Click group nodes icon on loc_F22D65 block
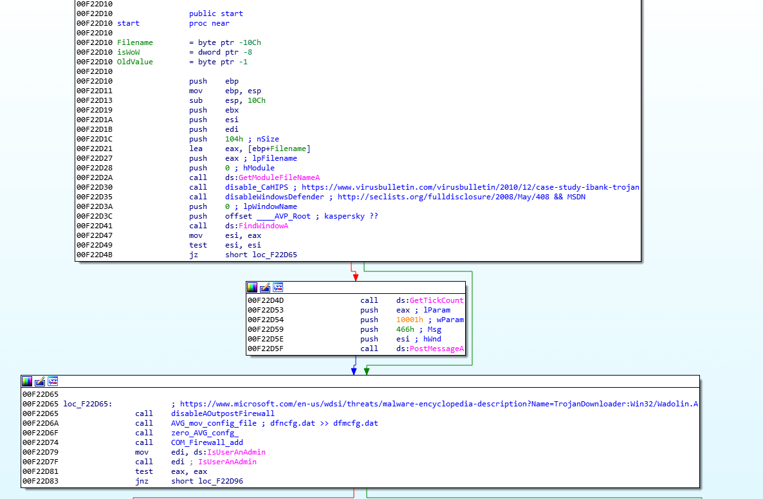Screen dimensions: 763x499 coord(53,381)
